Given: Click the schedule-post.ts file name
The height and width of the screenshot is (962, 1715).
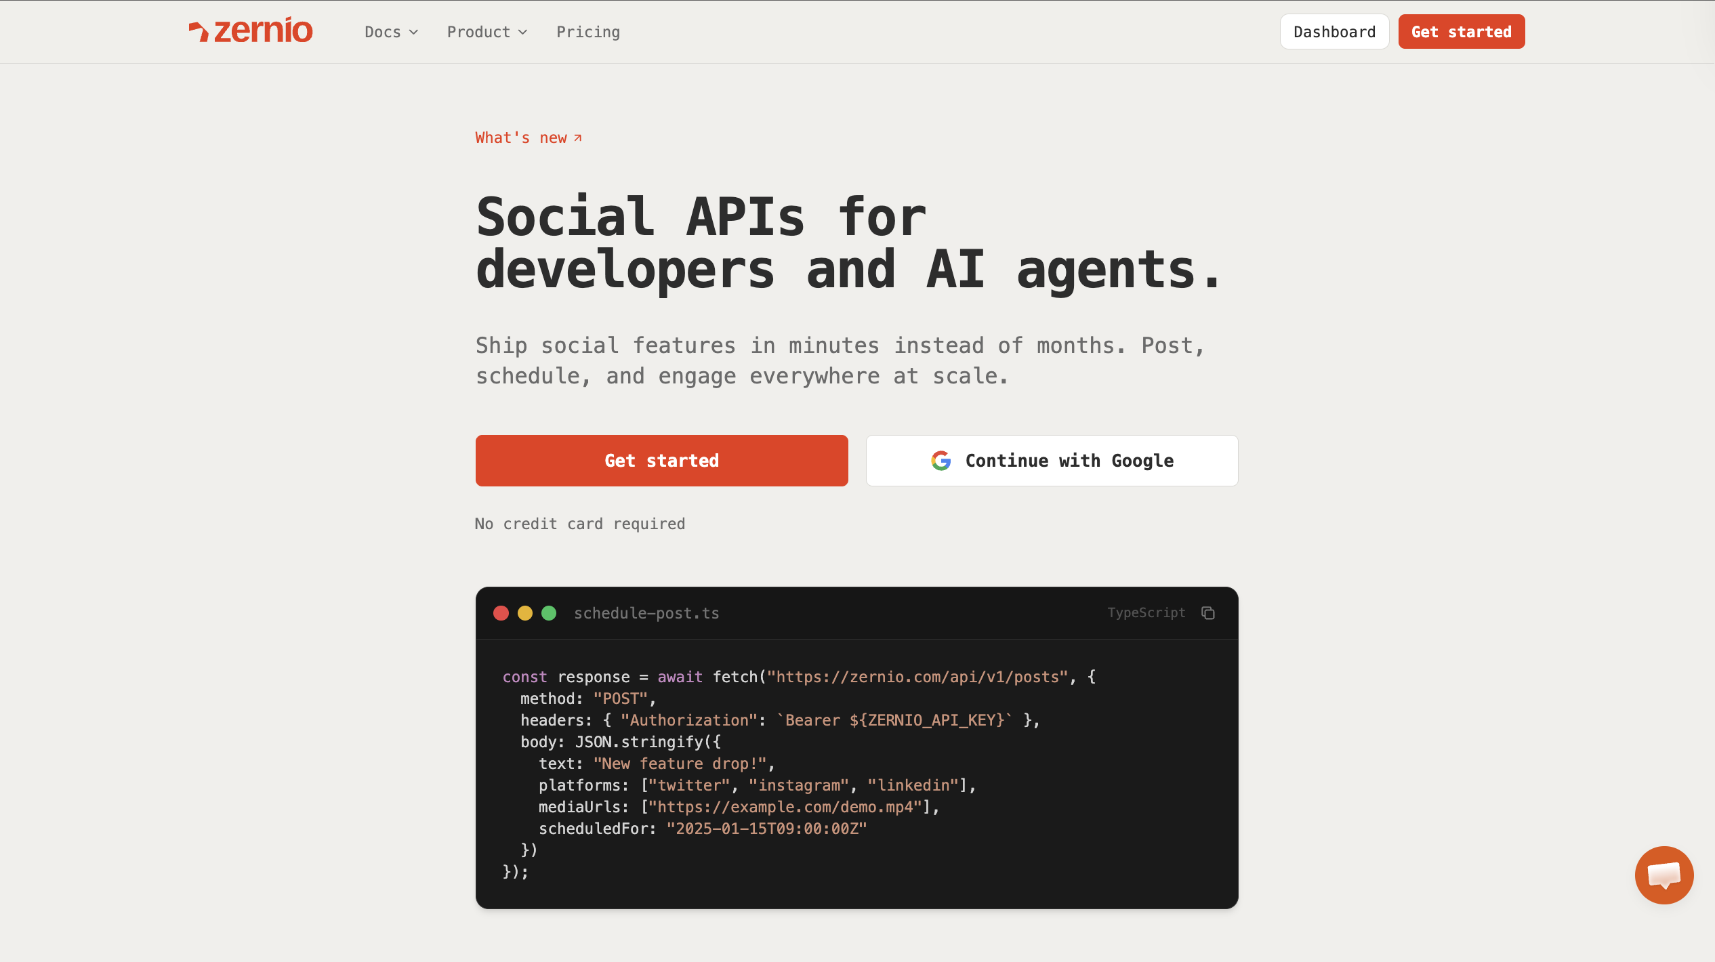Looking at the screenshot, I should coord(646,613).
